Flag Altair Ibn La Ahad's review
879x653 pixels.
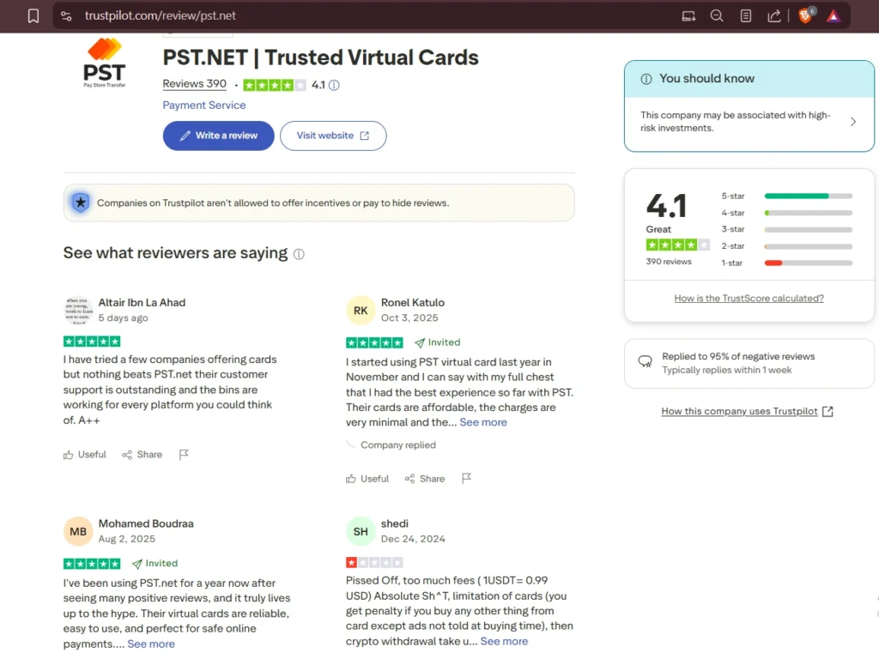184,455
